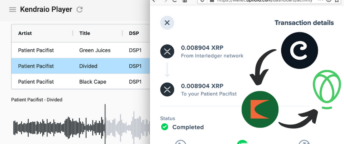Click the XRP icon beside To your Patient Pacifist

pyautogui.click(x=167, y=89)
